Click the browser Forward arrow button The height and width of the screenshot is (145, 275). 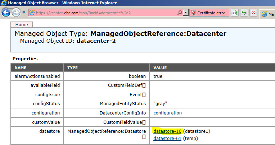click(x=16, y=13)
